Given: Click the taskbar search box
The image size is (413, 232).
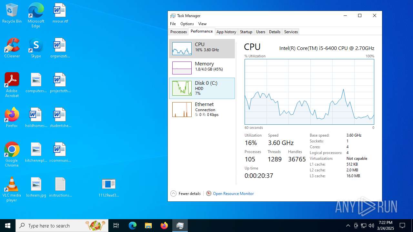Looking at the screenshot, I should pos(62,226).
